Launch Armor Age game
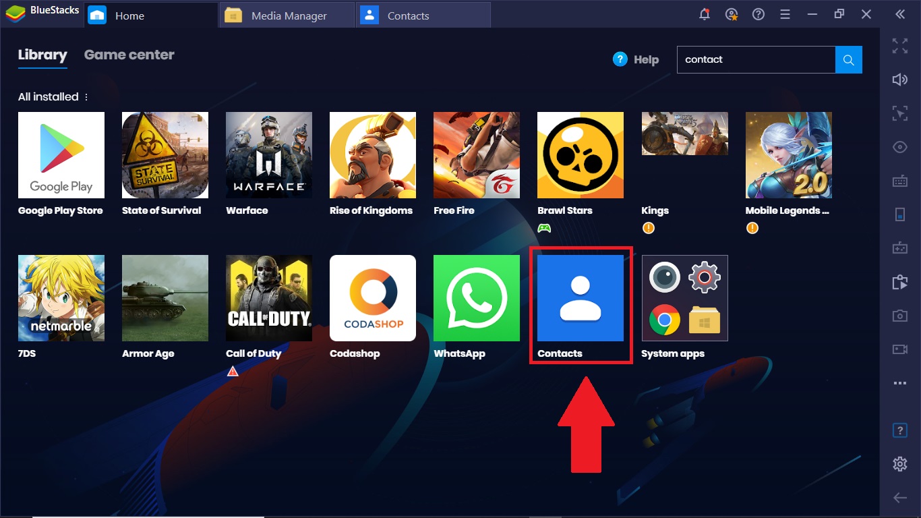 pos(165,298)
